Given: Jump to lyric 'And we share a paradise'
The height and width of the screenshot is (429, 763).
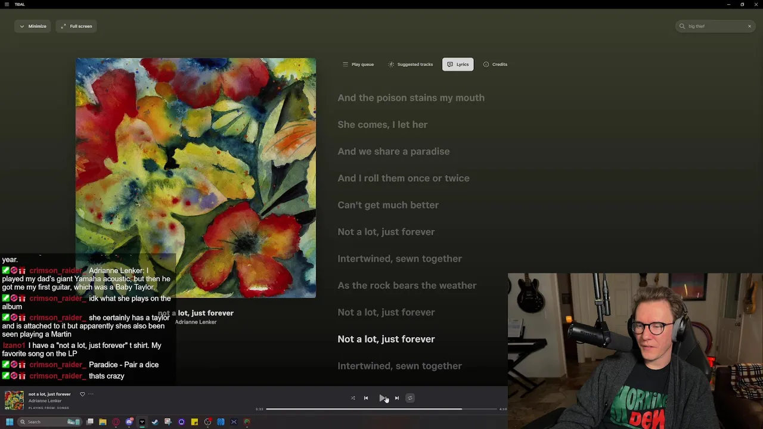Looking at the screenshot, I should click(393, 151).
